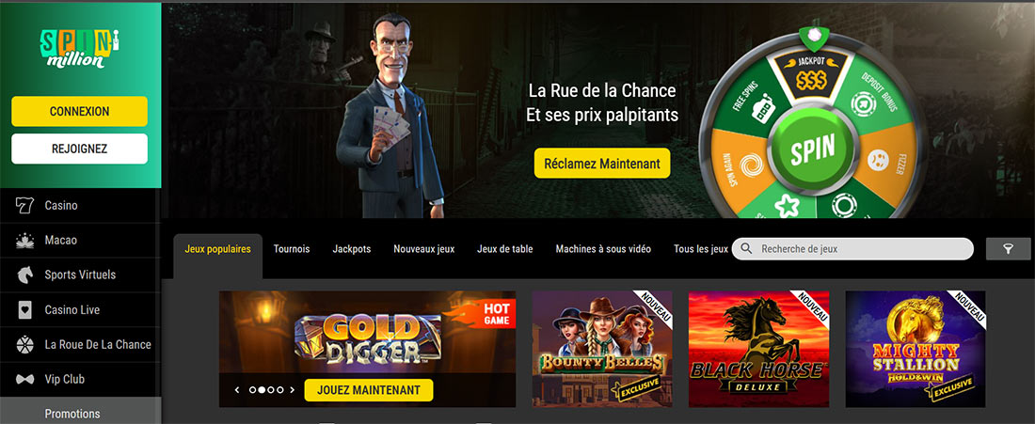1035x424 pixels.
Task: Click the CONNEXION button
Action: point(79,112)
